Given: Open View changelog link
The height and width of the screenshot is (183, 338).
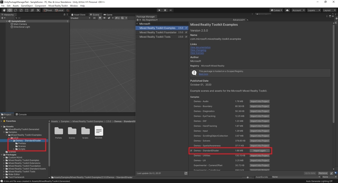Looking at the screenshot, I should (198, 50).
